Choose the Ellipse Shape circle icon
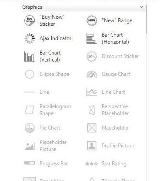This screenshot has height=181, width=160. pos(30,74)
